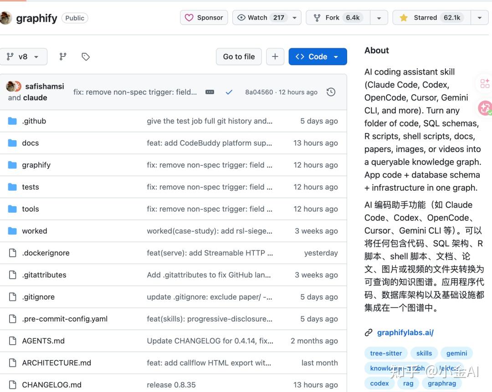Screen dimensions: 492x392
Task: Open the .gitattributes file
Action: click(x=44, y=275)
